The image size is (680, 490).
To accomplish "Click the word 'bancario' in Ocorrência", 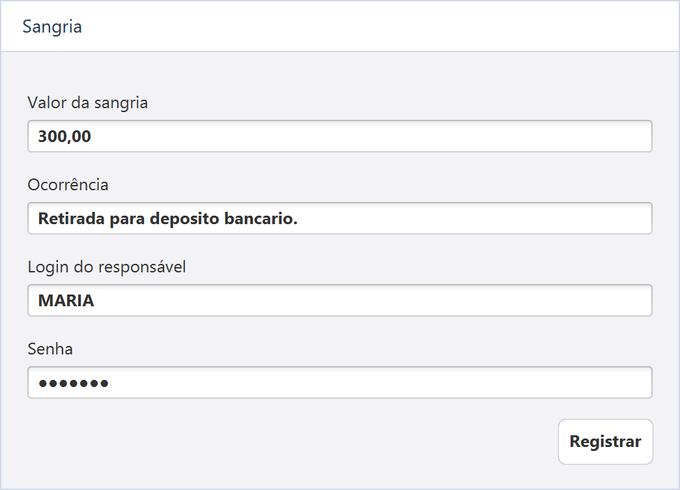I will (x=259, y=218).
